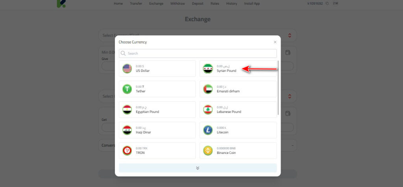Select the red TRON logo icon
Screen dimensions: 403x187
coord(127,150)
